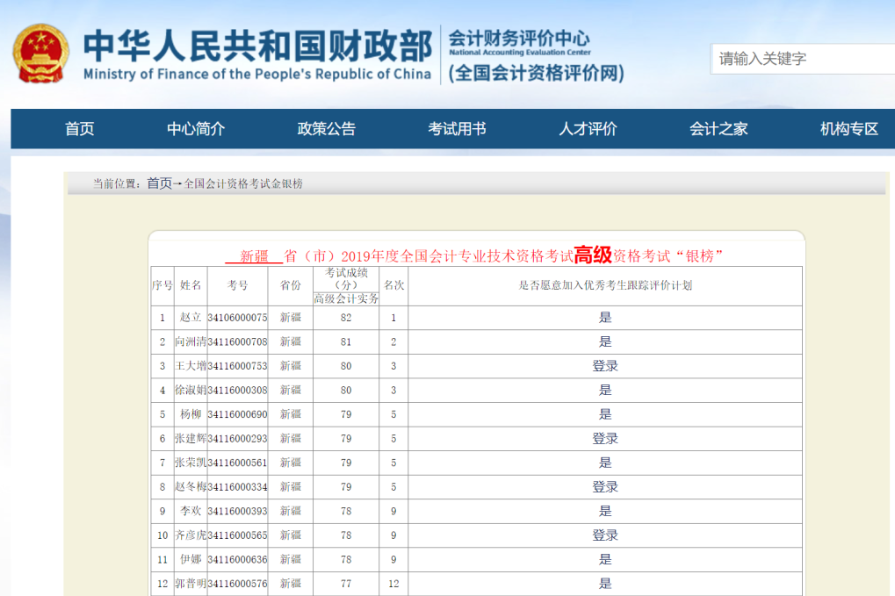
Task: Click the 会计财务评价中心 header title
Action: pyautogui.click(x=519, y=39)
